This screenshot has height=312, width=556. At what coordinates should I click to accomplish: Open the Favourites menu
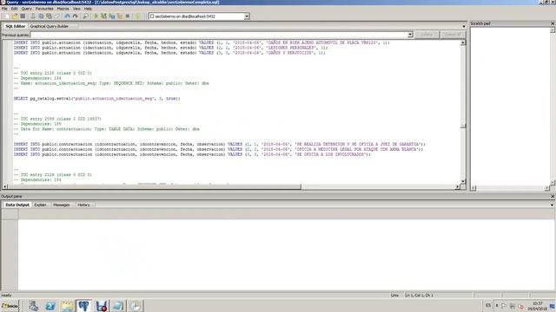pyautogui.click(x=44, y=9)
